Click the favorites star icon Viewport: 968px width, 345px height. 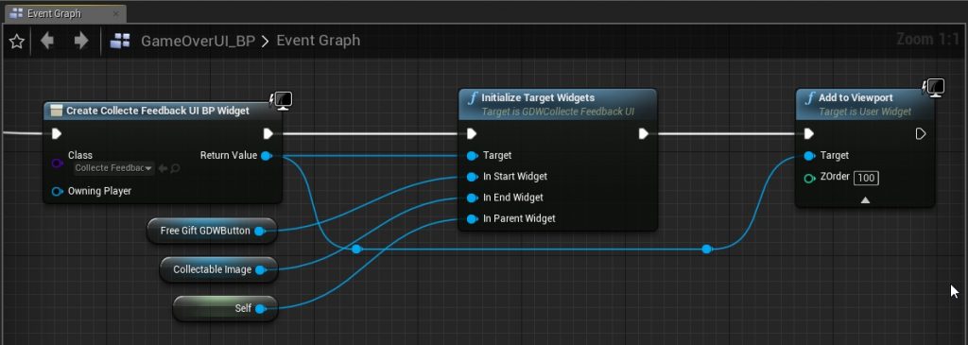tap(17, 42)
